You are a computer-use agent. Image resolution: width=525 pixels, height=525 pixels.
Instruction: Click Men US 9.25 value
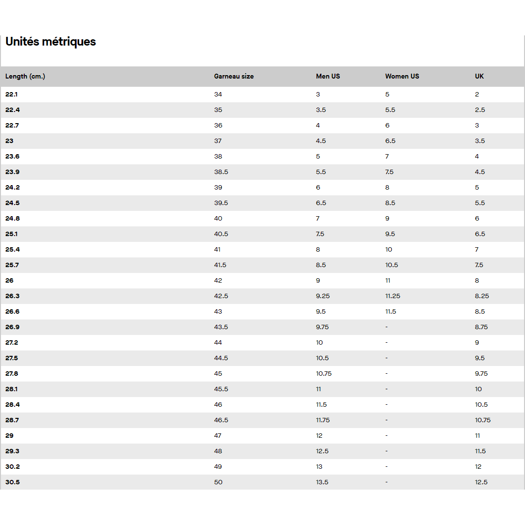click(x=323, y=296)
